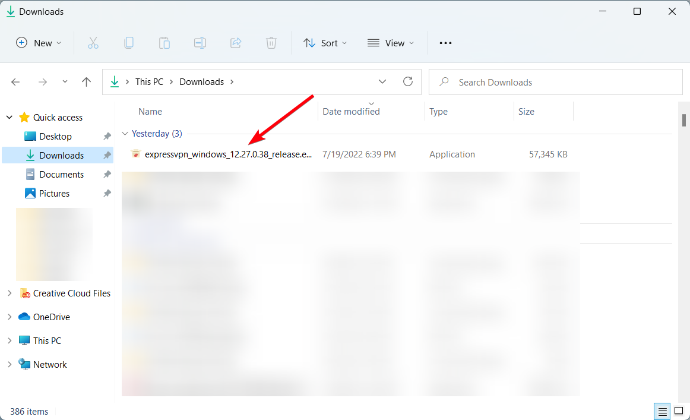Click the Search Downloads input field
690x420 pixels.
(x=555, y=82)
